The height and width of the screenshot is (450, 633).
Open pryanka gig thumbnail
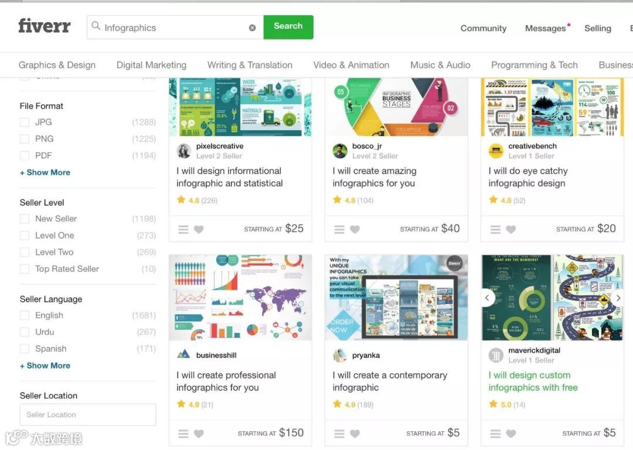396,298
